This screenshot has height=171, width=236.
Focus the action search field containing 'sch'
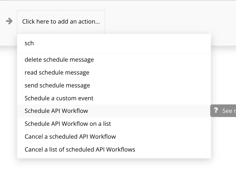click(x=114, y=43)
